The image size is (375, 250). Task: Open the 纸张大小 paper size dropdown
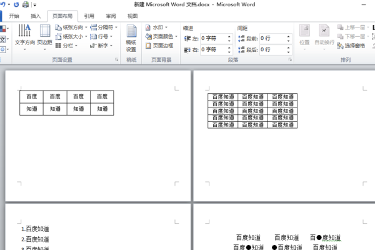click(x=71, y=37)
